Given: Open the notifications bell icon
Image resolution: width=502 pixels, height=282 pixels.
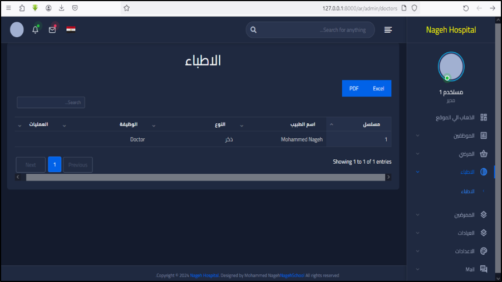Looking at the screenshot, I should [x=36, y=30].
